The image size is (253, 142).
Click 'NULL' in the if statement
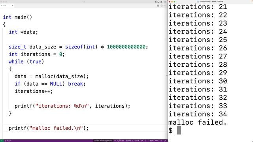[x=56, y=84]
